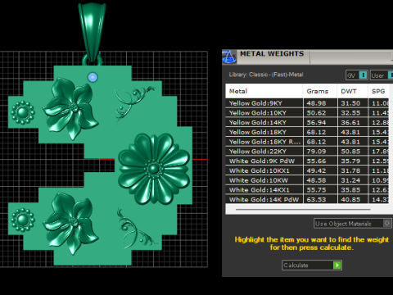Click the Library: Classic-(Fast)-Metal label
Screen dimensions: 393x295
[x=266, y=75]
